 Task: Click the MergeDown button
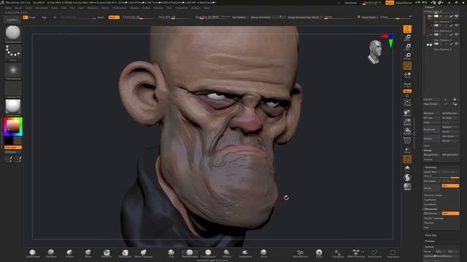point(431,155)
